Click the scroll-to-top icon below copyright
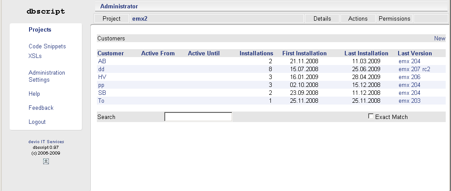 pyautogui.click(x=46, y=162)
